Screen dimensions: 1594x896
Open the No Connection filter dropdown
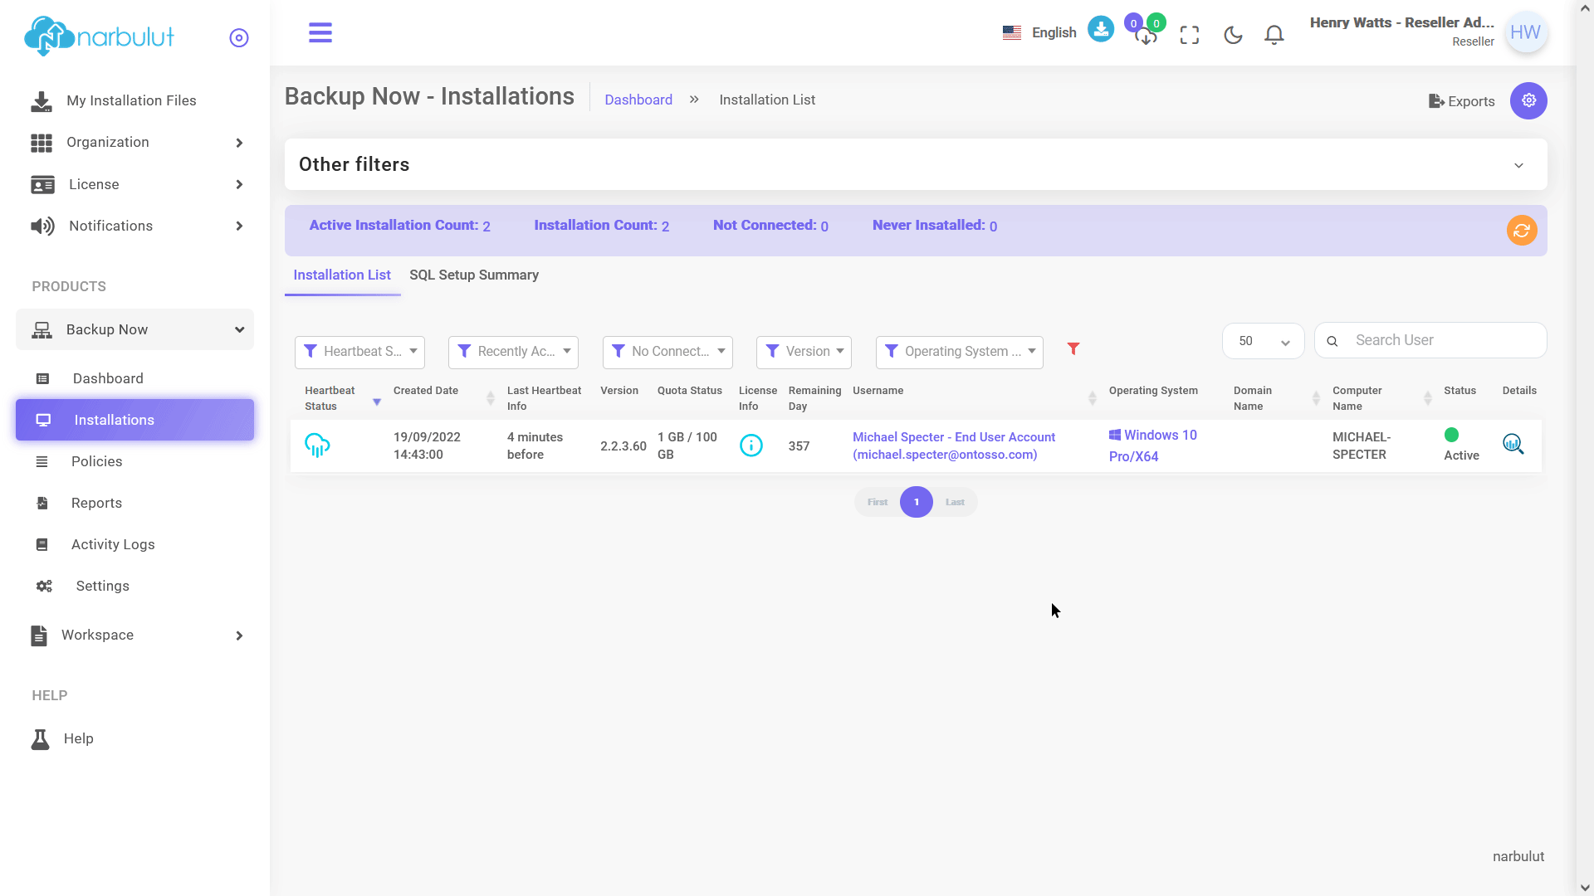point(667,352)
